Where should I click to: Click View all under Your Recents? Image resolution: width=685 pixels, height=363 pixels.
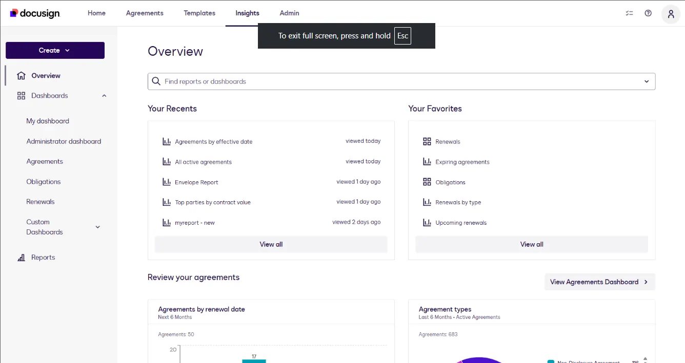pos(271,244)
